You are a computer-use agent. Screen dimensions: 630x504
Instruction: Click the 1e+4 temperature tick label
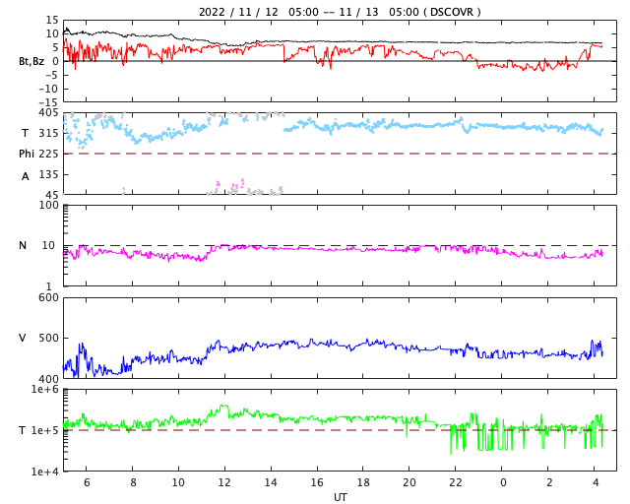(45, 472)
